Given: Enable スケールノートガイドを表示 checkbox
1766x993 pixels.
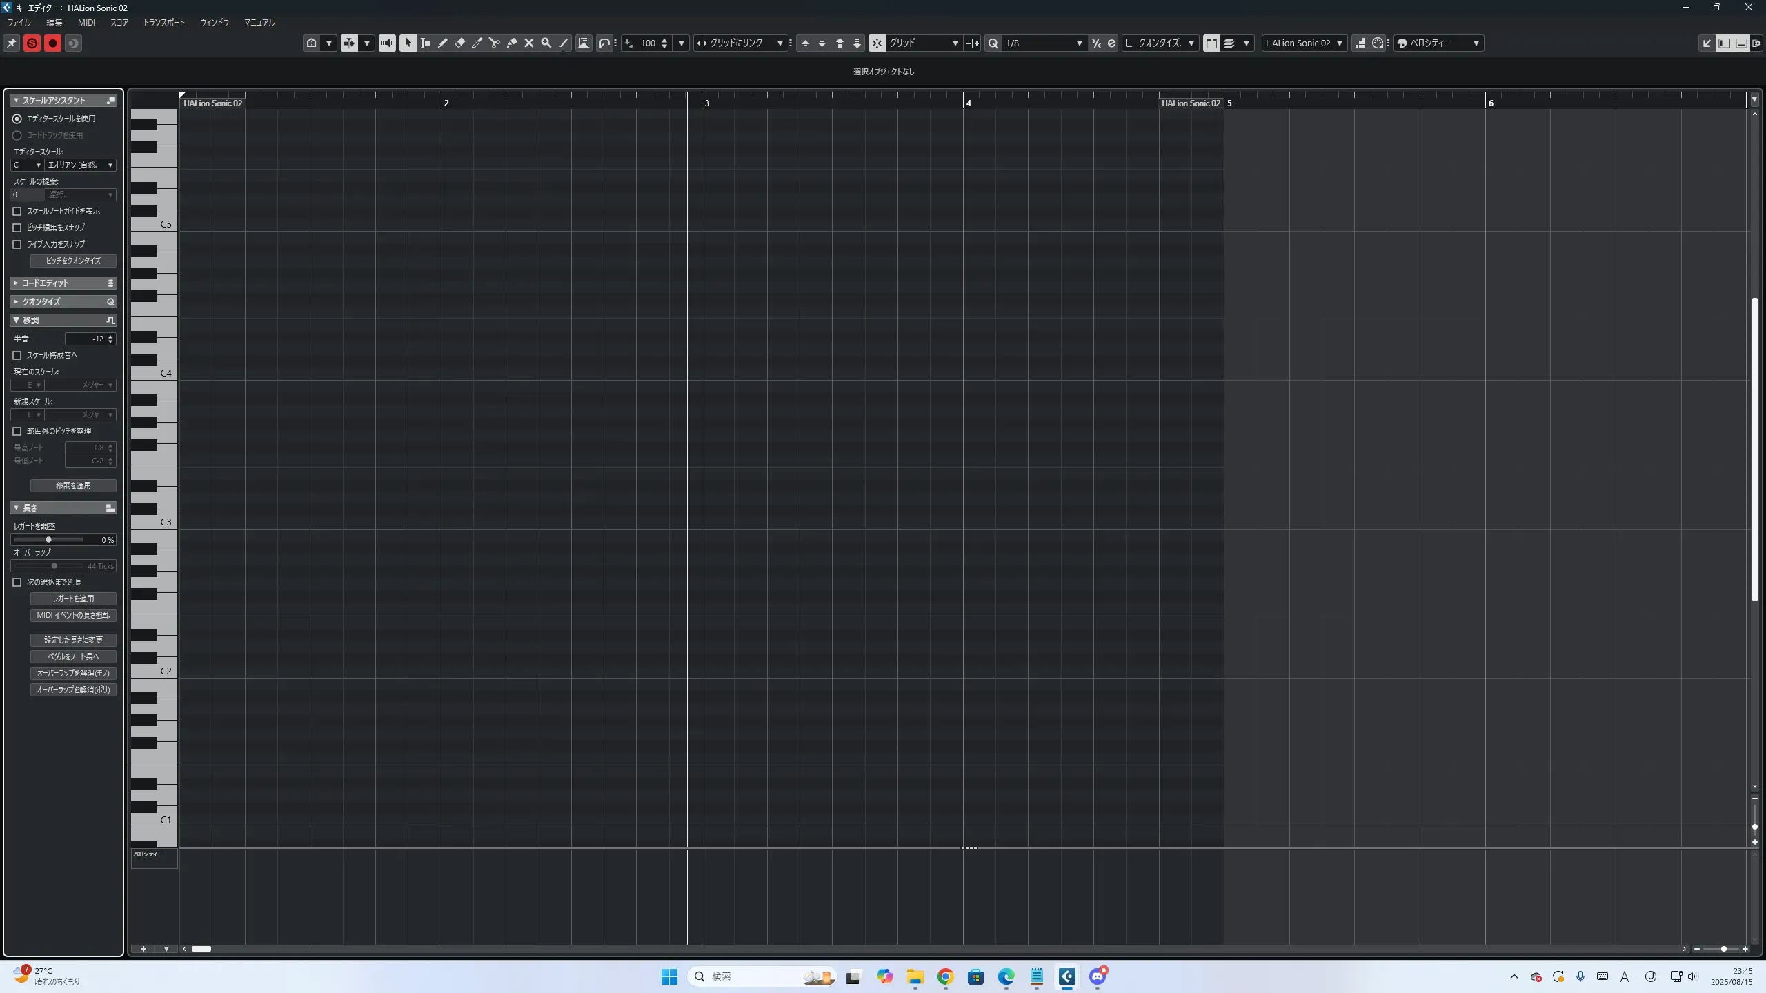Looking at the screenshot, I should click(x=17, y=211).
